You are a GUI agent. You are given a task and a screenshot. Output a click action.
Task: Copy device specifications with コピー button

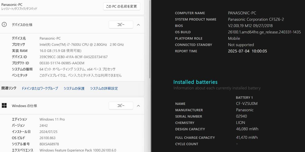coord(121,25)
